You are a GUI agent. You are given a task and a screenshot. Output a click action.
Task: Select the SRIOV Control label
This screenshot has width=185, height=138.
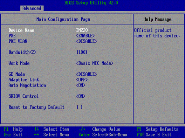click(x=23, y=96)
